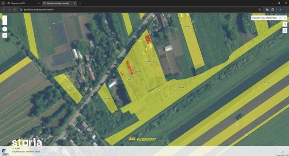Open the basemap gallery button
Screen dimensions: 289x156
point(285,24)
